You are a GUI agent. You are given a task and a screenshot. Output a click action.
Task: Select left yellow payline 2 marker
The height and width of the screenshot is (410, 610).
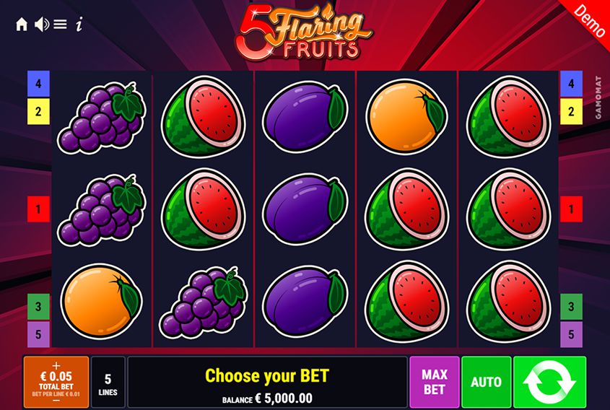tap(38, 111)
